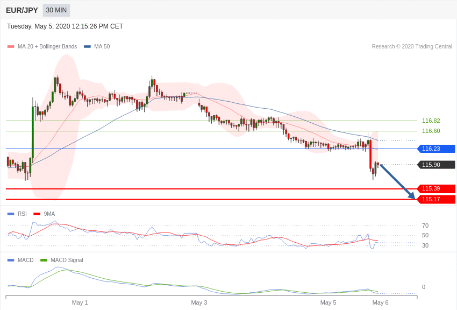Click the 116.82 resistance level label

pyautogui.click(x=431, y=121)
